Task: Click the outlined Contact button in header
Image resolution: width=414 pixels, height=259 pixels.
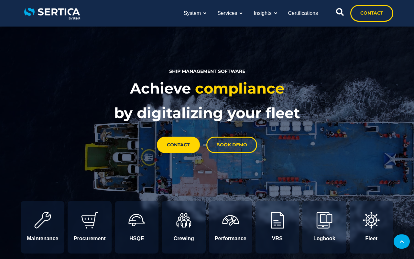Action: [x=372, y=13]
